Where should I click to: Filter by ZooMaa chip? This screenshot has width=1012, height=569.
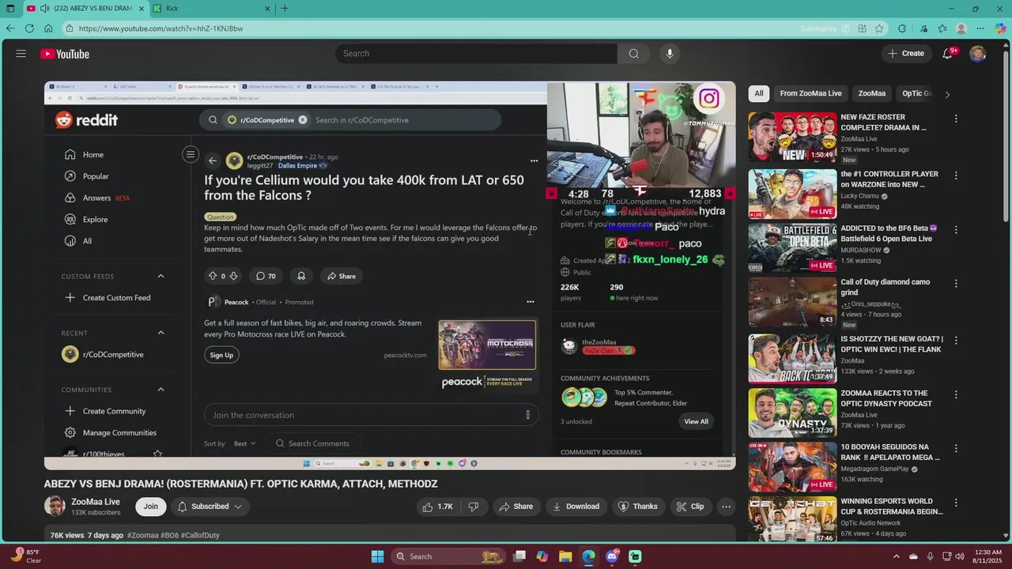click(x=872, y=93)
